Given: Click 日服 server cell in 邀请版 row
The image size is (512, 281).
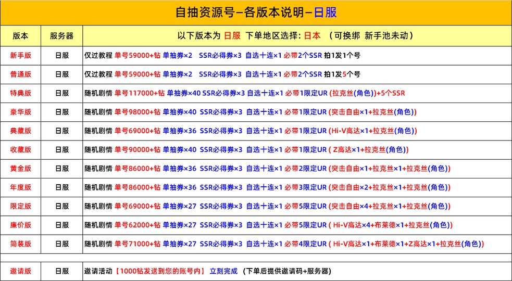Looking at the screenshot, I should click(62, 271).
